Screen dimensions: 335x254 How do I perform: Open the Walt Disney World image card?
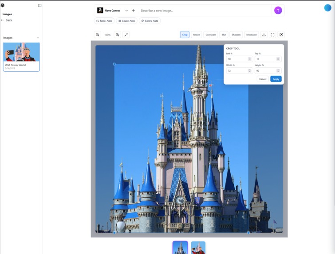pyautogui.click(x=21, y=57)
